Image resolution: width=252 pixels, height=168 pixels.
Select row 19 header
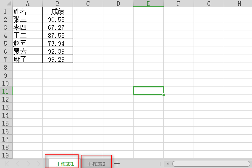pos(6,155)
